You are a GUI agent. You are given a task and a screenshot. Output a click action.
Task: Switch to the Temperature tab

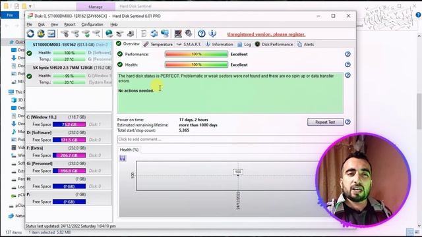coord(158,44)
